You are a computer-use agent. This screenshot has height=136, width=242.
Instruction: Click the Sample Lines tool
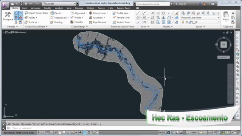[121, 18]
